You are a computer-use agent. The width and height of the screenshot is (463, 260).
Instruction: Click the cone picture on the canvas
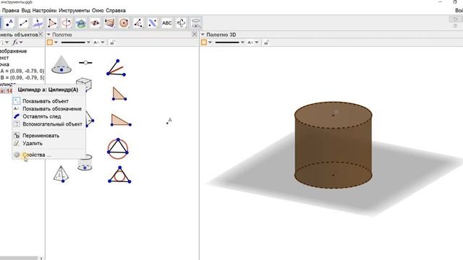[x=61, y=64]
